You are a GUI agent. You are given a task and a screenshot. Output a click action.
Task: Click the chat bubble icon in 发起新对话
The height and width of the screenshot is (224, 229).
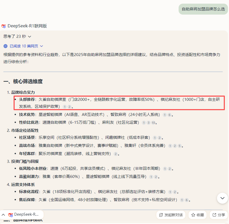click(x=161, y=215)
